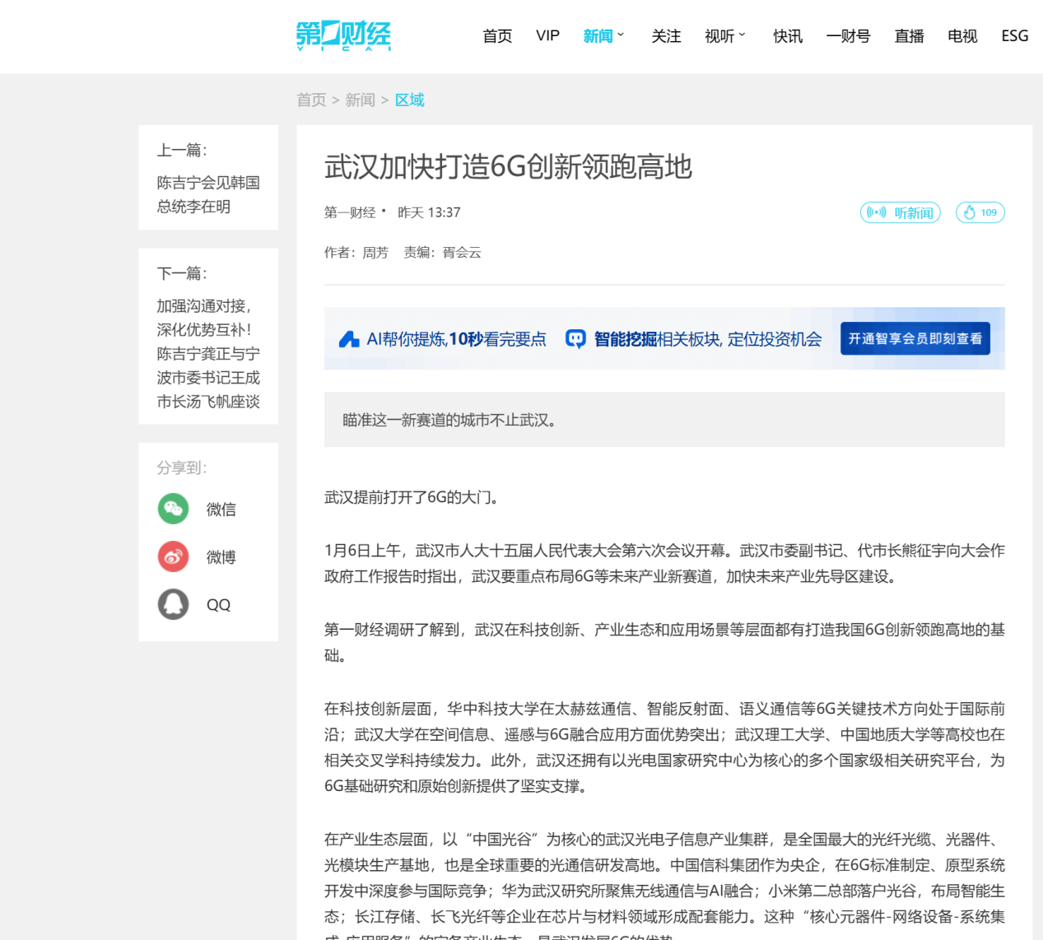The image size is (1043, 940).
Task: Open the 首页 nav item
Action: point(497,36)
